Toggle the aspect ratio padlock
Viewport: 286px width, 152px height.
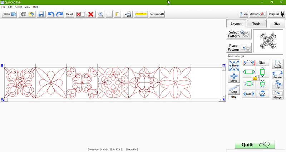255,77
